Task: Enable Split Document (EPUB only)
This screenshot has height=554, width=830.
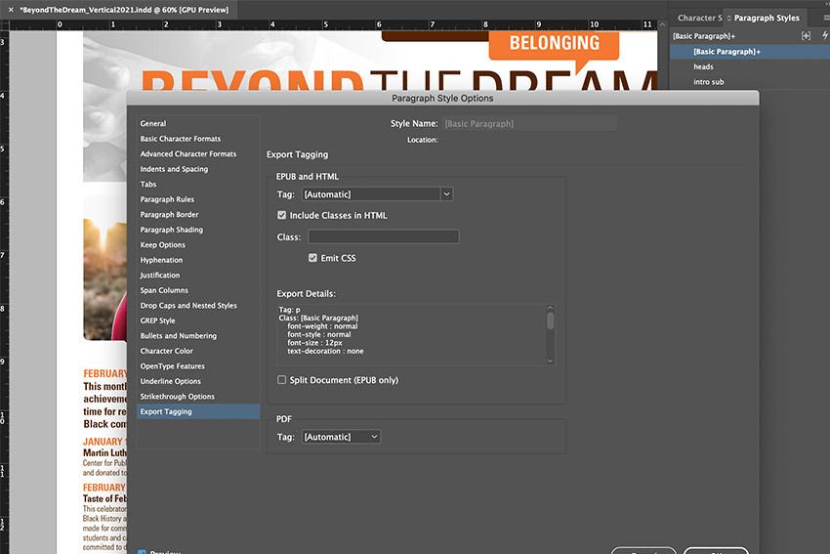Action: click(x=282, y=380)
